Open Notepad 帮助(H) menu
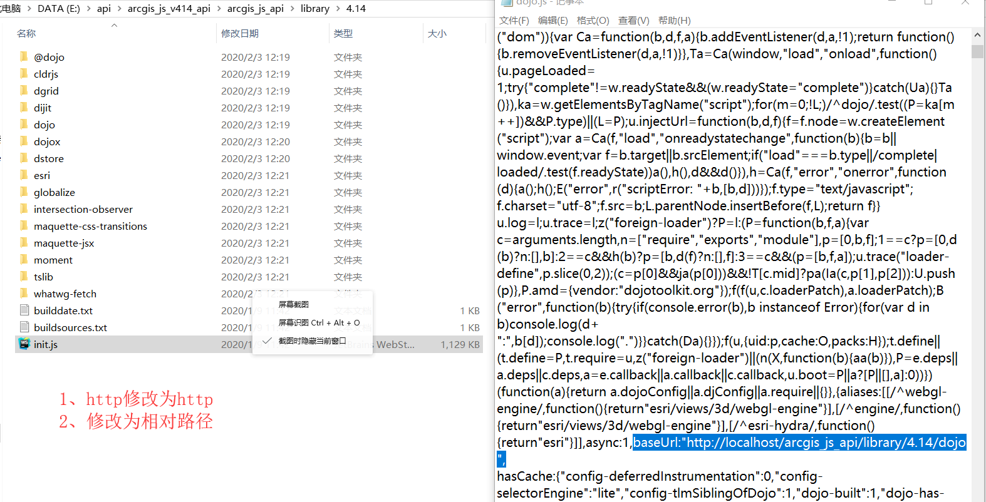The width and height of the screenshot is (986, 502). (675, 21)
